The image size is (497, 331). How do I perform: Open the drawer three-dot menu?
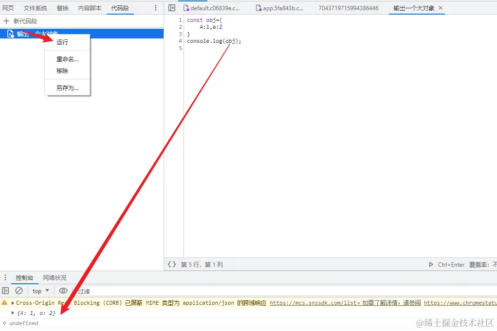[x=5, y=278]
